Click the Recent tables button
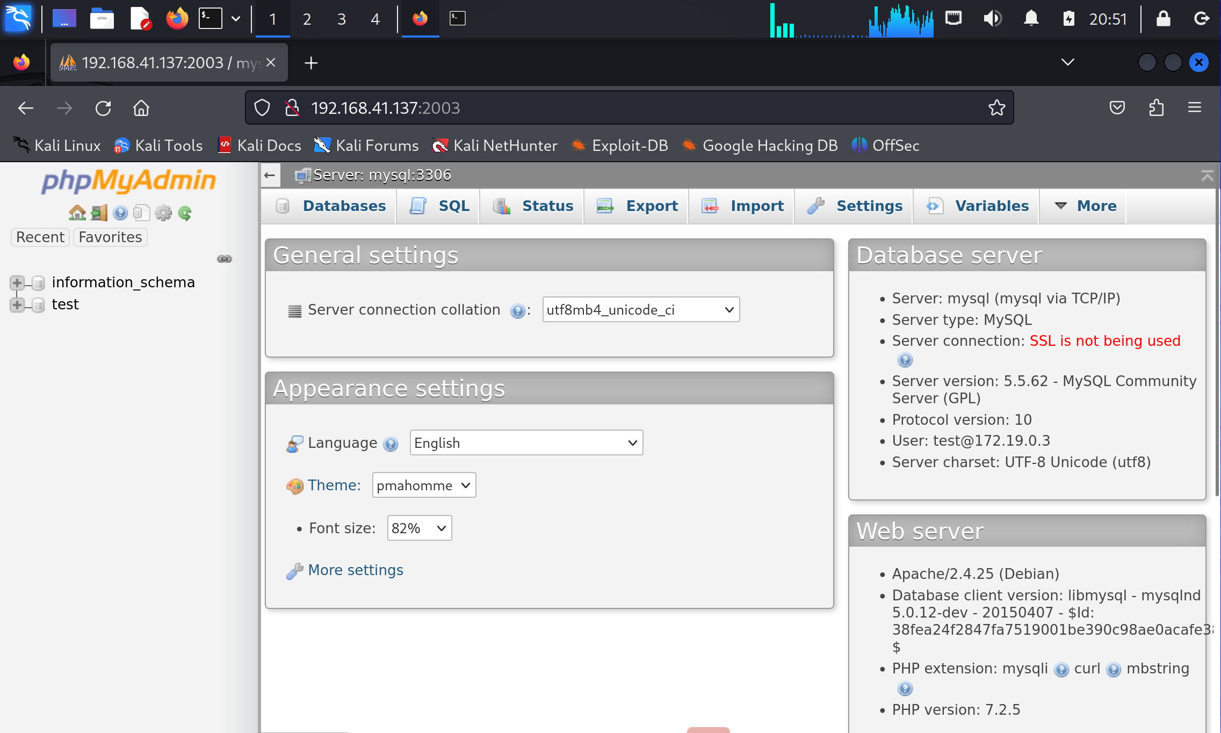This screenshot has width=1221, height=733. pyautogui.click(x=40, y=237)
